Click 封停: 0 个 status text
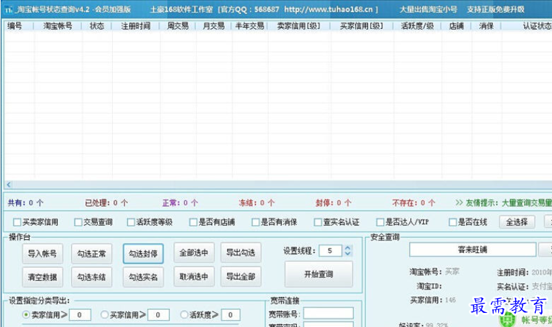 [333, 203]
